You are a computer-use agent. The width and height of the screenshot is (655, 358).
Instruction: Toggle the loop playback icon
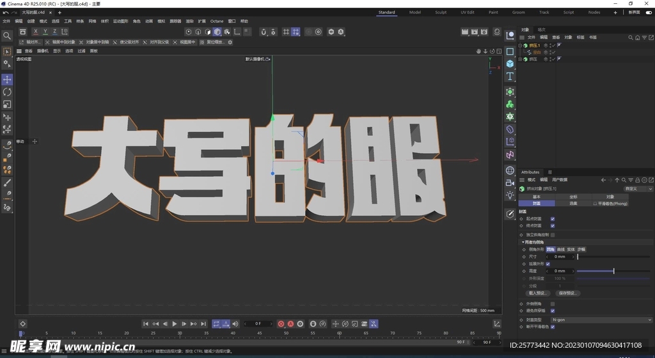[x=216, y=323]
